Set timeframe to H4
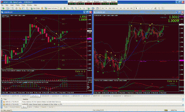Image resolution: width=185 pixels, height=112 pixels. (121, 8)
